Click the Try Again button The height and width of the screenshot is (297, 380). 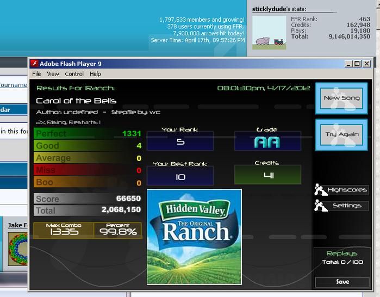point(341,134)
